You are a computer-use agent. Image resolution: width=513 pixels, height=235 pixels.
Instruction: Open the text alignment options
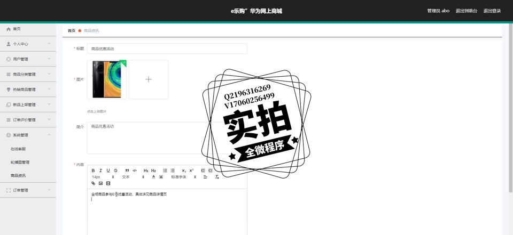(x=205, y=177)
